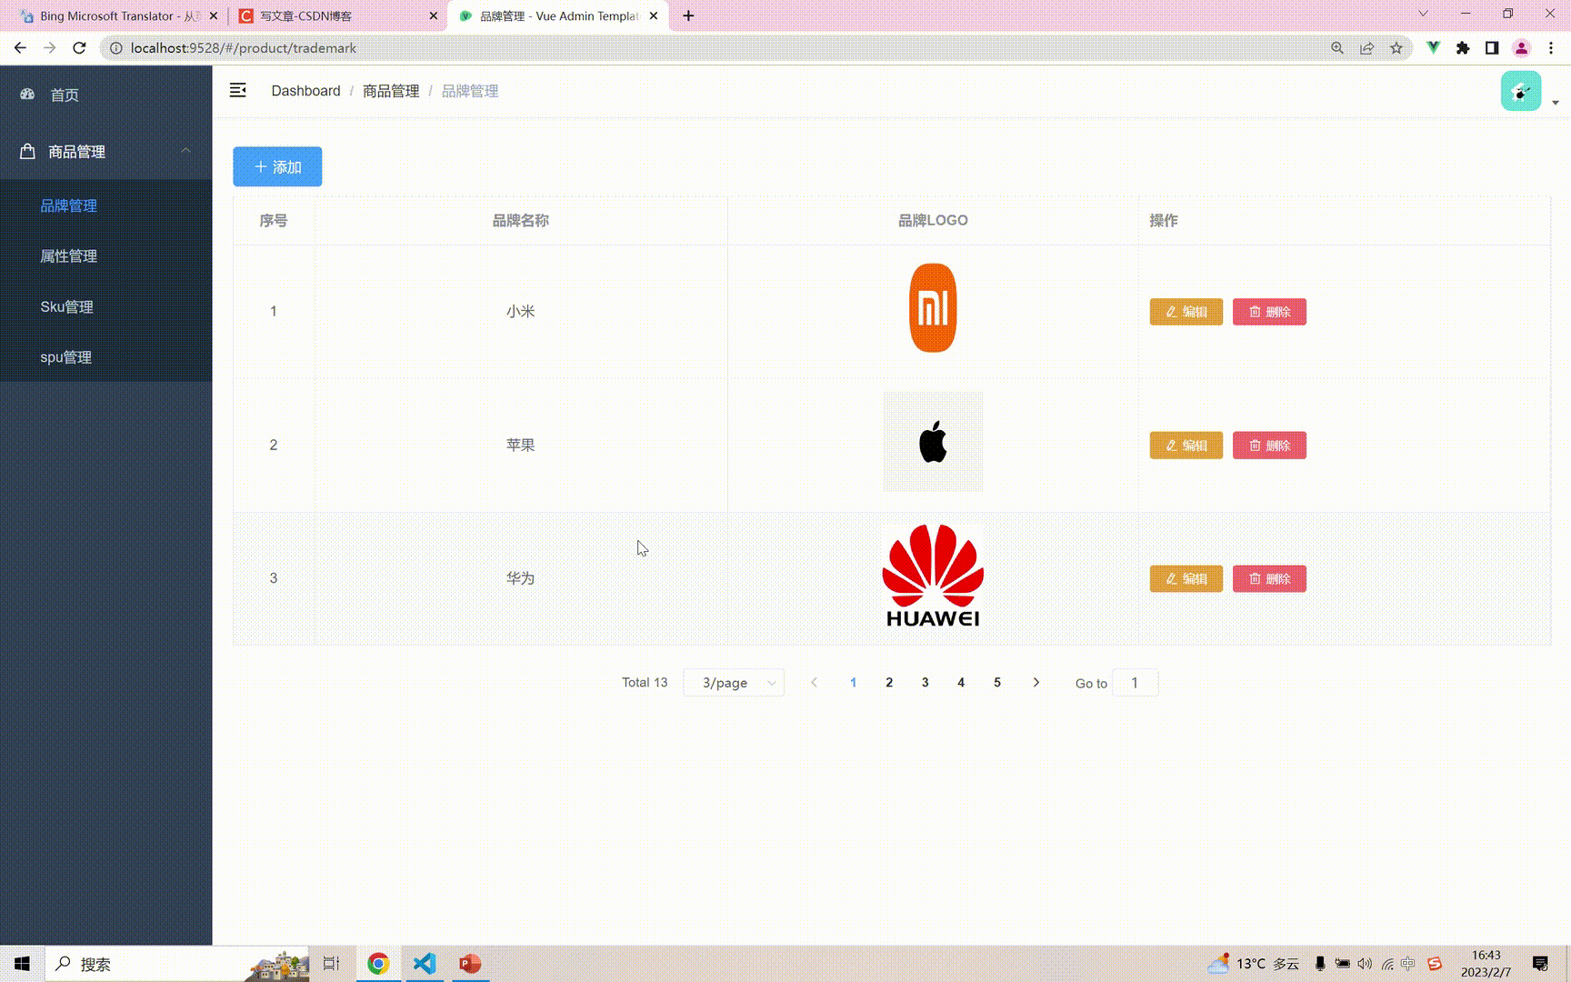Image resolution: width=1571 pixels, height=982 pixels.
Task: Click the 序号 column header
Action: 274,220
